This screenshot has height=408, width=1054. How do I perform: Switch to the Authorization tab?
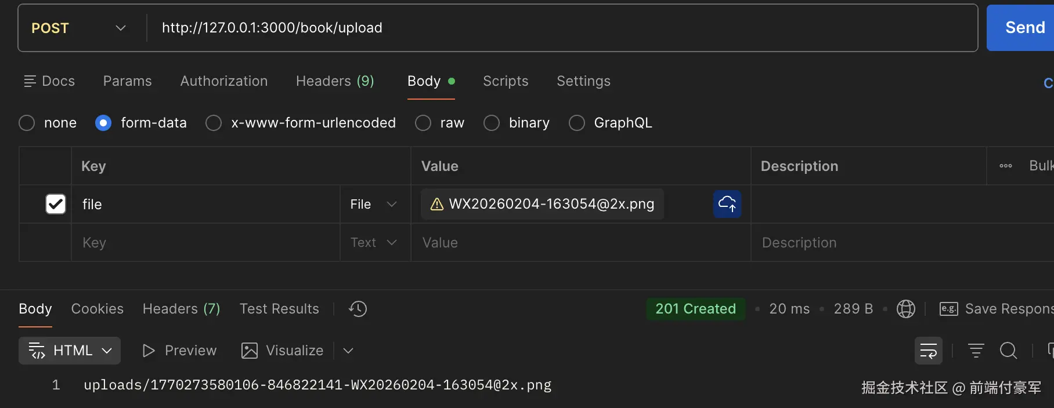pyautogui.click(x=223, y=81)
